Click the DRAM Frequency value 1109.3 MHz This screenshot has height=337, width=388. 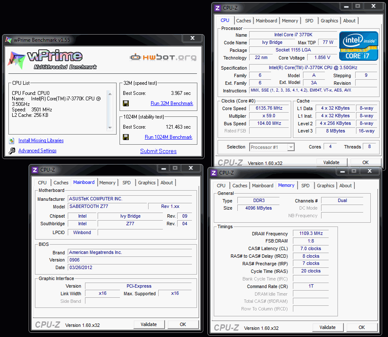click(311, 233)
